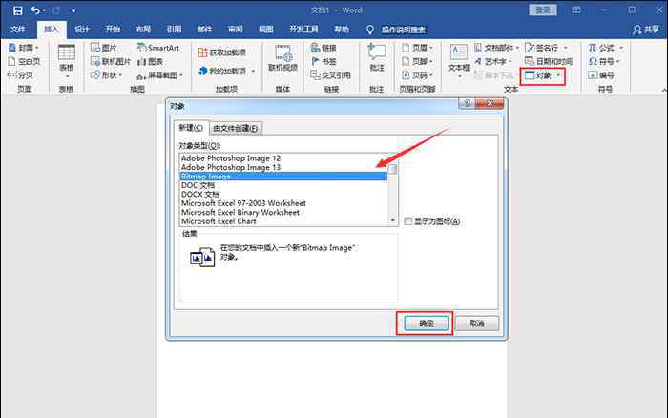Open the WordArt (艺术字) dropdown
Image resolution: width=668 pixels, height=418 pixels.
510,62
